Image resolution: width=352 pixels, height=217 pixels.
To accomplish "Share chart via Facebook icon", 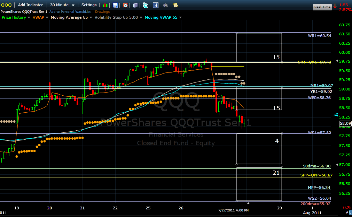I will tap(156, 5).
